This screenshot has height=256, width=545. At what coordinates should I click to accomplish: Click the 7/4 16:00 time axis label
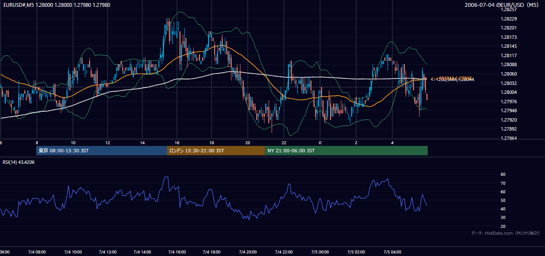tap(177, 252)
